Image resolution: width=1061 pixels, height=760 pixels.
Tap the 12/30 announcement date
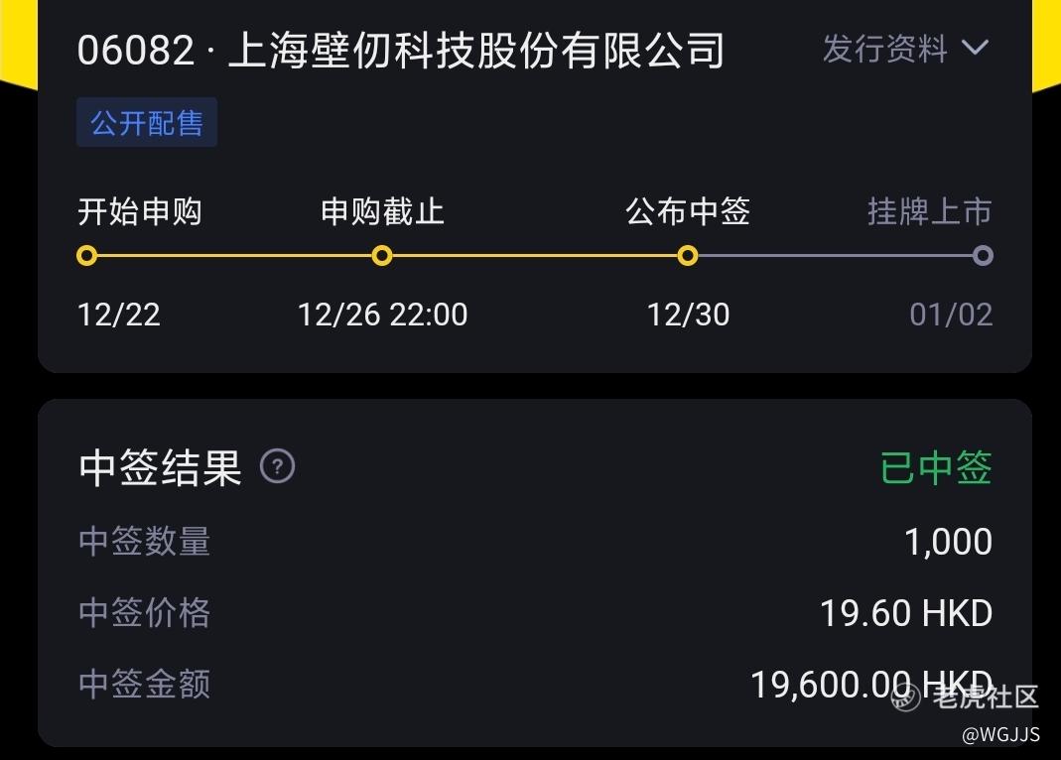[x=688, y=315]
